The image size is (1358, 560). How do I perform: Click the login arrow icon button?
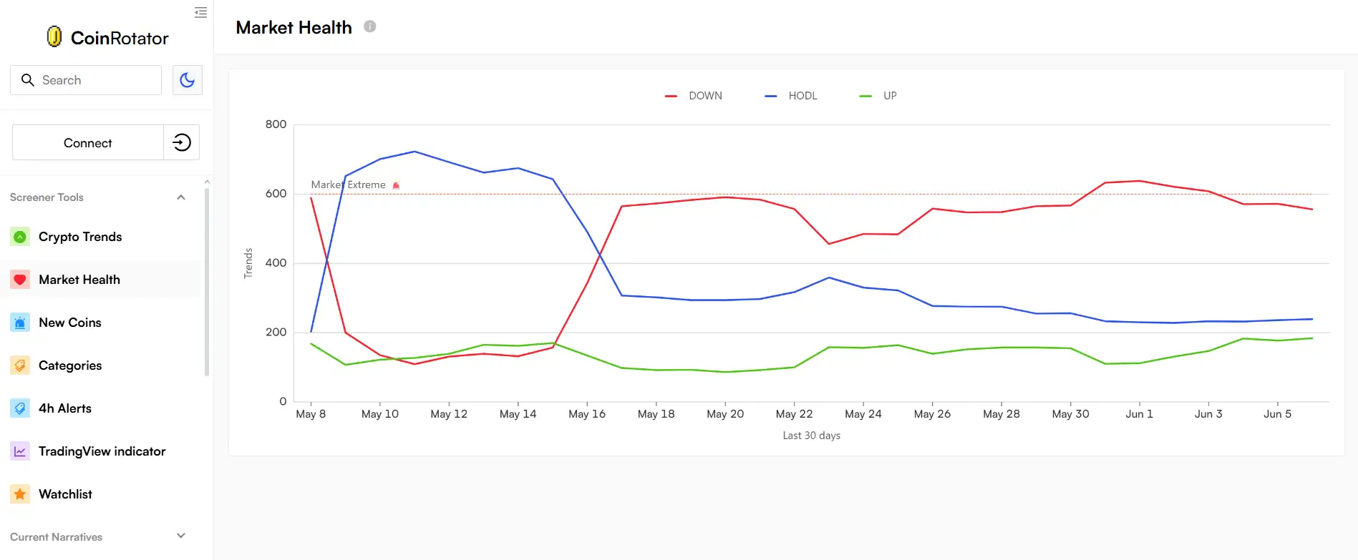pos(182,142)
